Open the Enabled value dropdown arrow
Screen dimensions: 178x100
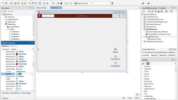tap(31, 74)
